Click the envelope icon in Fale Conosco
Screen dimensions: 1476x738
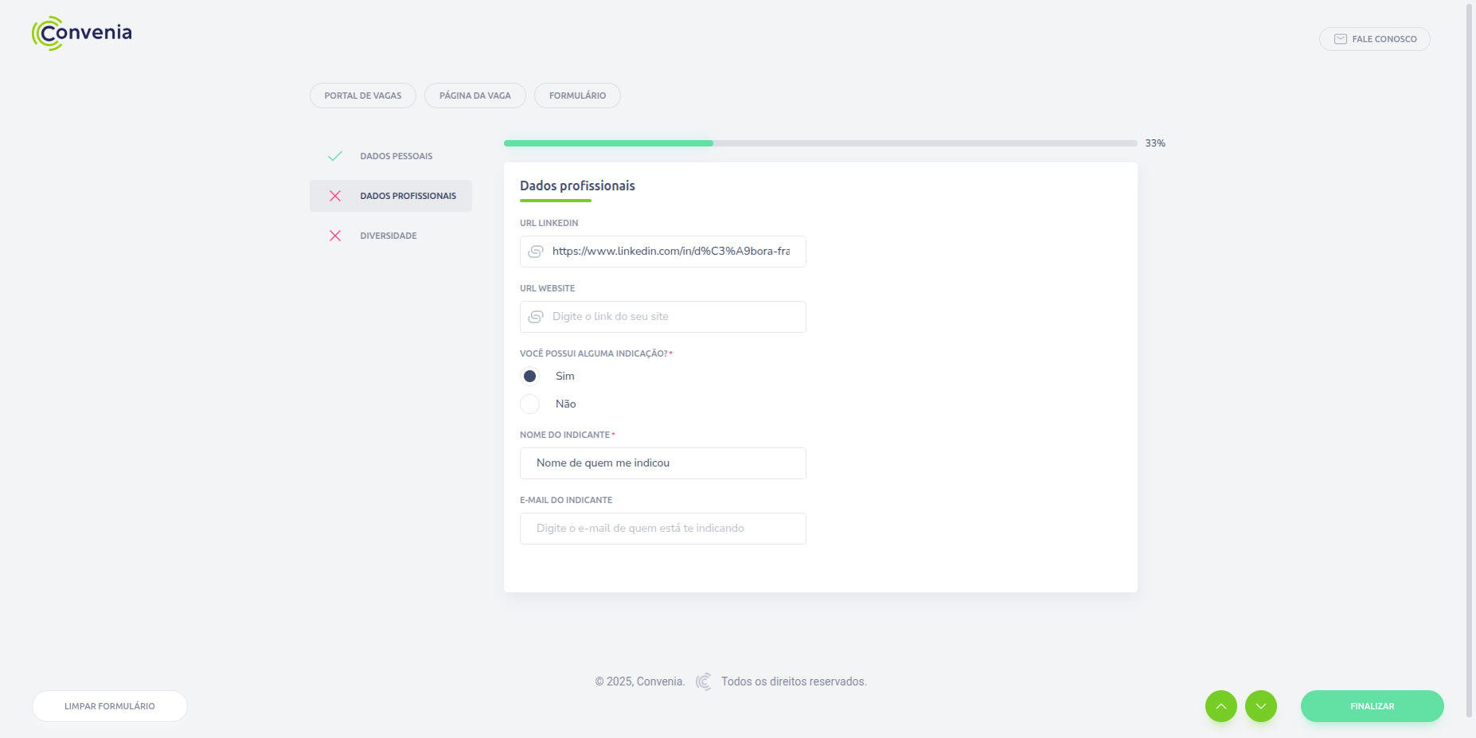coord(1341,39)
